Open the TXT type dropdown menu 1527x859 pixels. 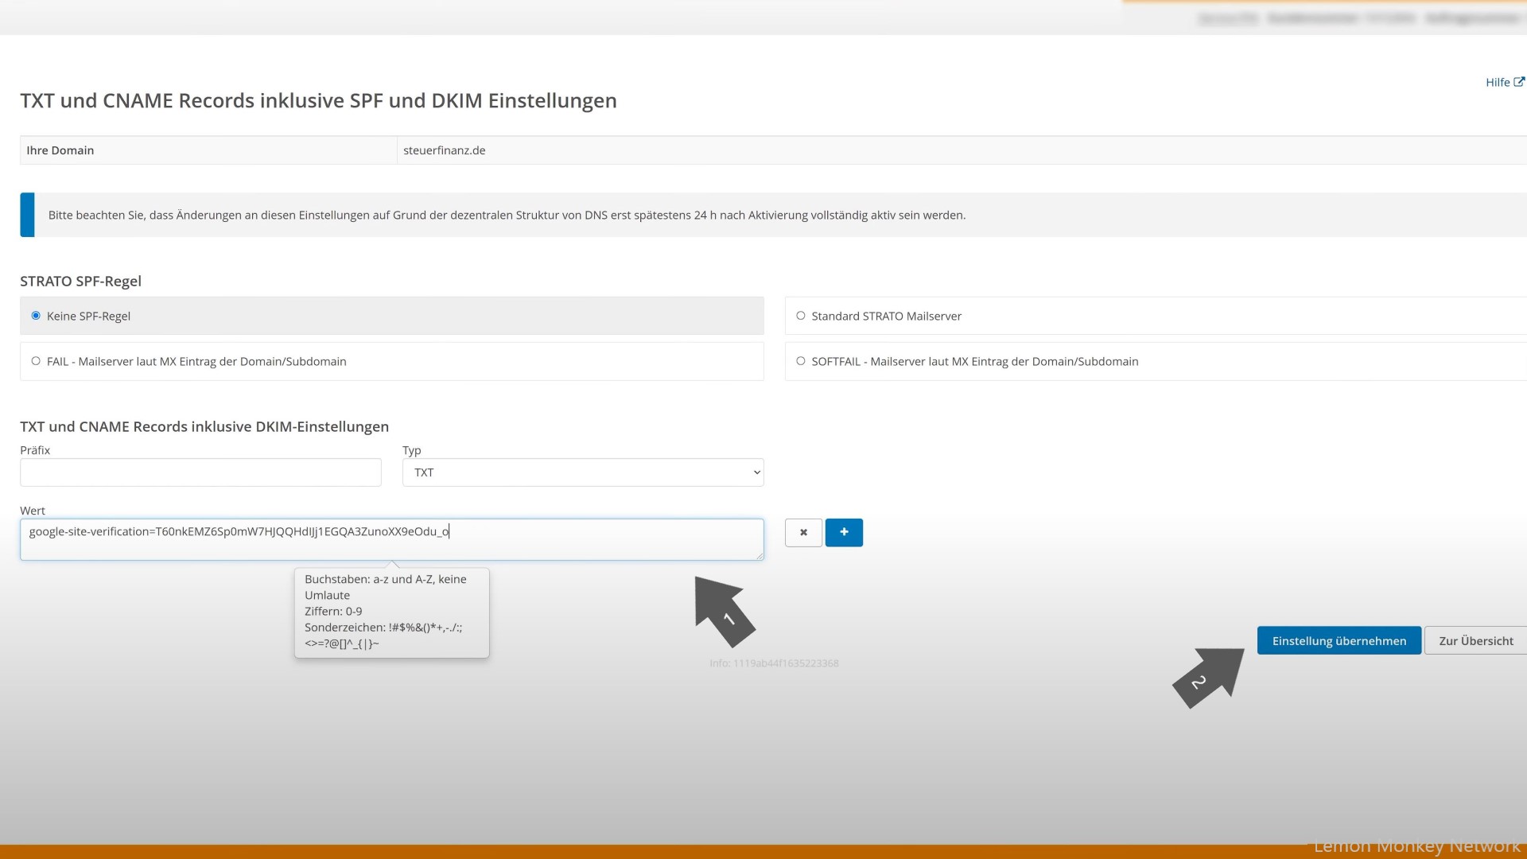[x=583, y=472]
